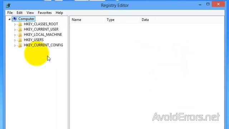Sort by the Name column header
This screenshot has height=129, width=229.
(87, 20)
